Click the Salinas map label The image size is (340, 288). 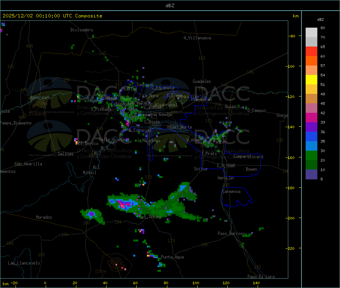[65, 154]
